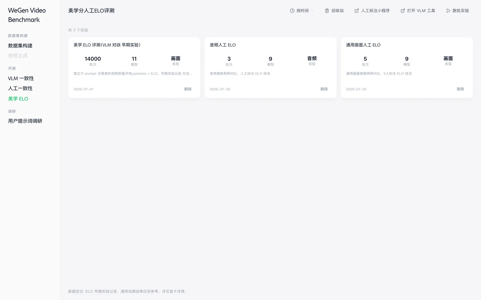Viewport: 481px width, 300px height.
Task: Expand the 按时间 sort dropdown chevron
Action: pyautogui.click(x=312, y=11)
